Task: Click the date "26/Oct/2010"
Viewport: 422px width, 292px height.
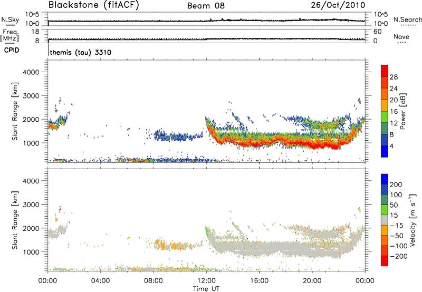Action: coord(338,5)
